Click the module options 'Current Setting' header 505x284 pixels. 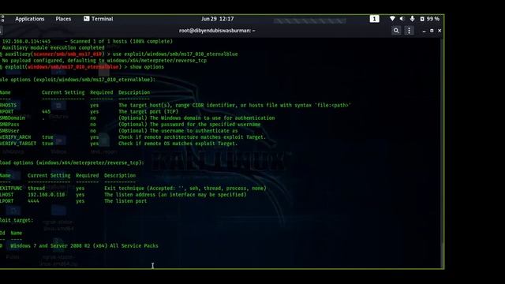63,92
